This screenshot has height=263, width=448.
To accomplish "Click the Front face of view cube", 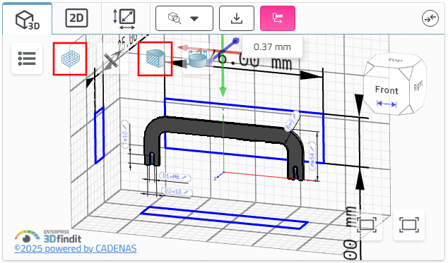I will pos(387,90).
